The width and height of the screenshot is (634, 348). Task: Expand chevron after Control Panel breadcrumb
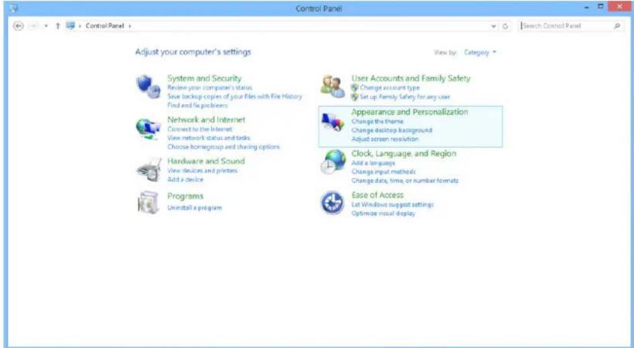click(x=130, y=26)
